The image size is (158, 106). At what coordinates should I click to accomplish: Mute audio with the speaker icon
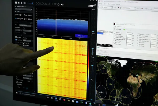point(24,3)
